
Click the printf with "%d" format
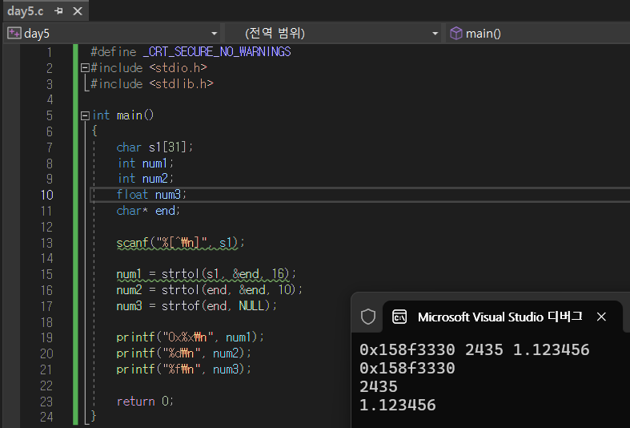tap(183, 353)
